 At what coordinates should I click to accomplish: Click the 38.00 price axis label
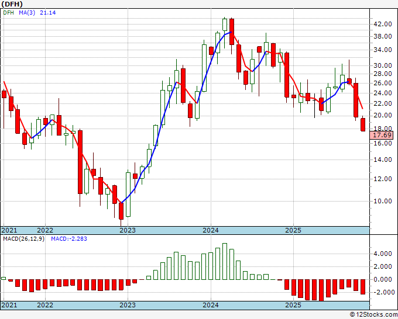(x=383, y=36)
